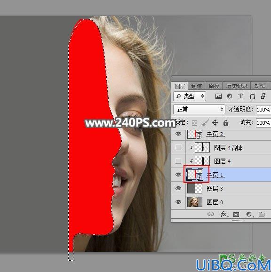
Task: Select layer name 图层 3
Action: [215, 189]
